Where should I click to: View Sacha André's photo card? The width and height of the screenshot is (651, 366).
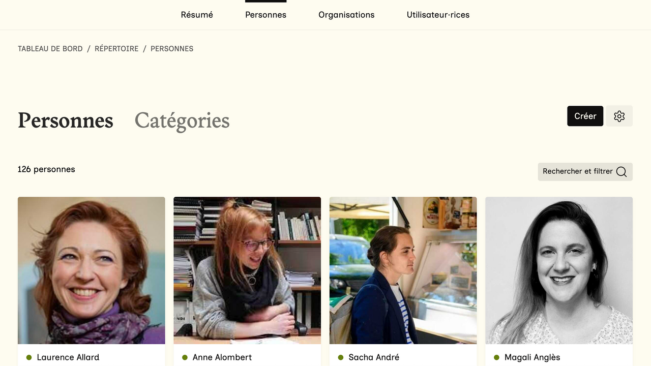point(403,270)
